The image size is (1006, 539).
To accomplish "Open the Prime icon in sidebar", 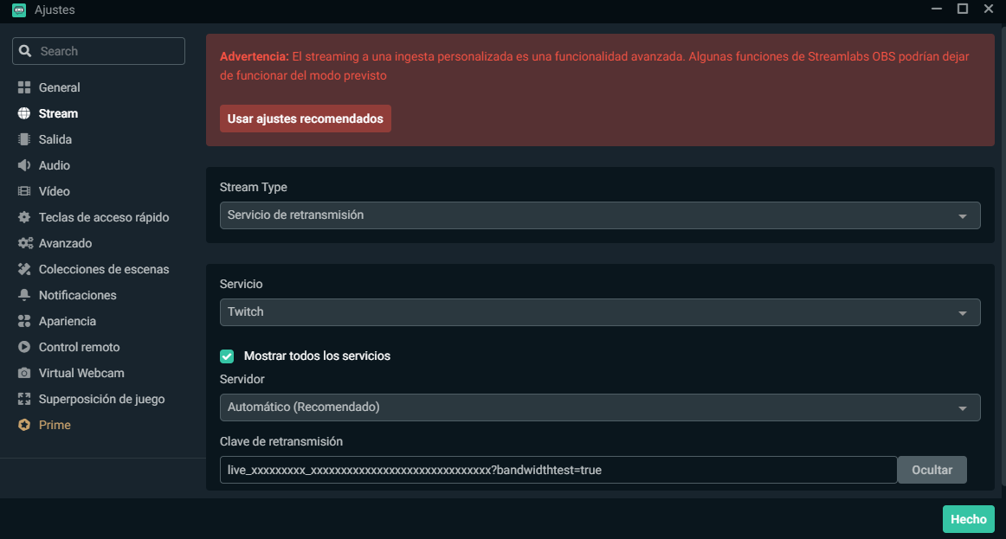I will point(24,424).
